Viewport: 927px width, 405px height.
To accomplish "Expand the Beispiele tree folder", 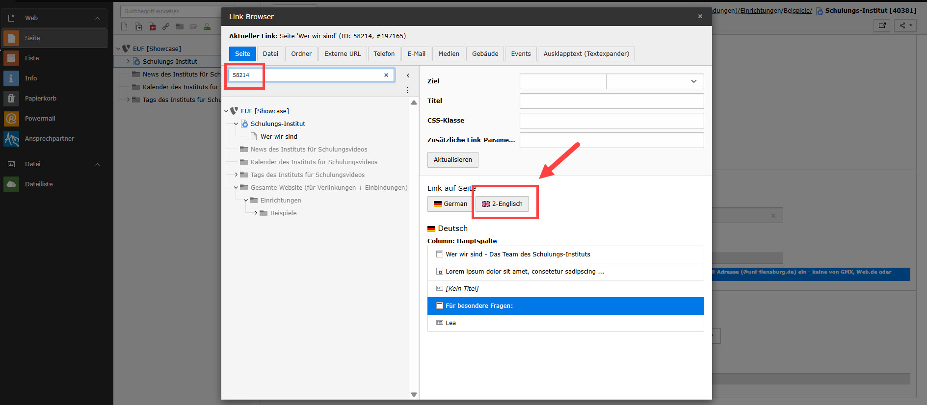I will point(256,213).
